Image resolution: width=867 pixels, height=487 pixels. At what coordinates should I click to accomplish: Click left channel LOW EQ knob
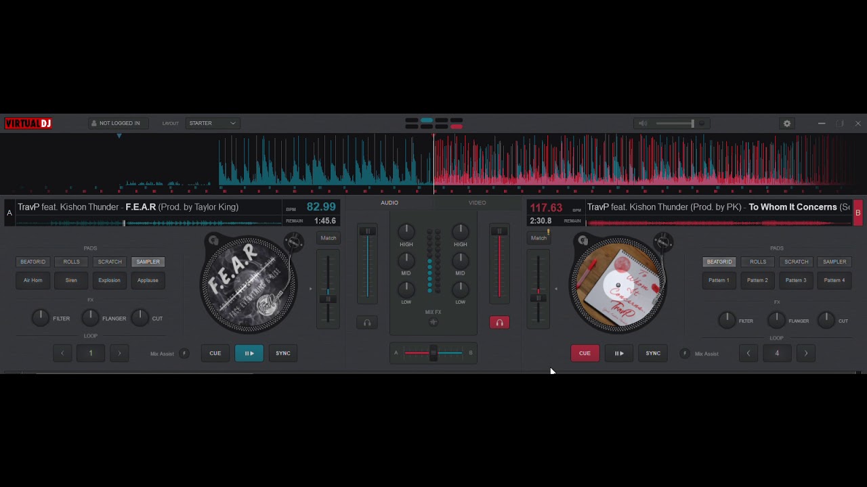coord(406,289)
